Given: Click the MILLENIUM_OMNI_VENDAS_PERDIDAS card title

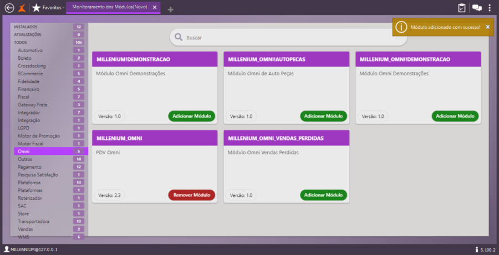Looking at the screenshot, I should (276, 138).
